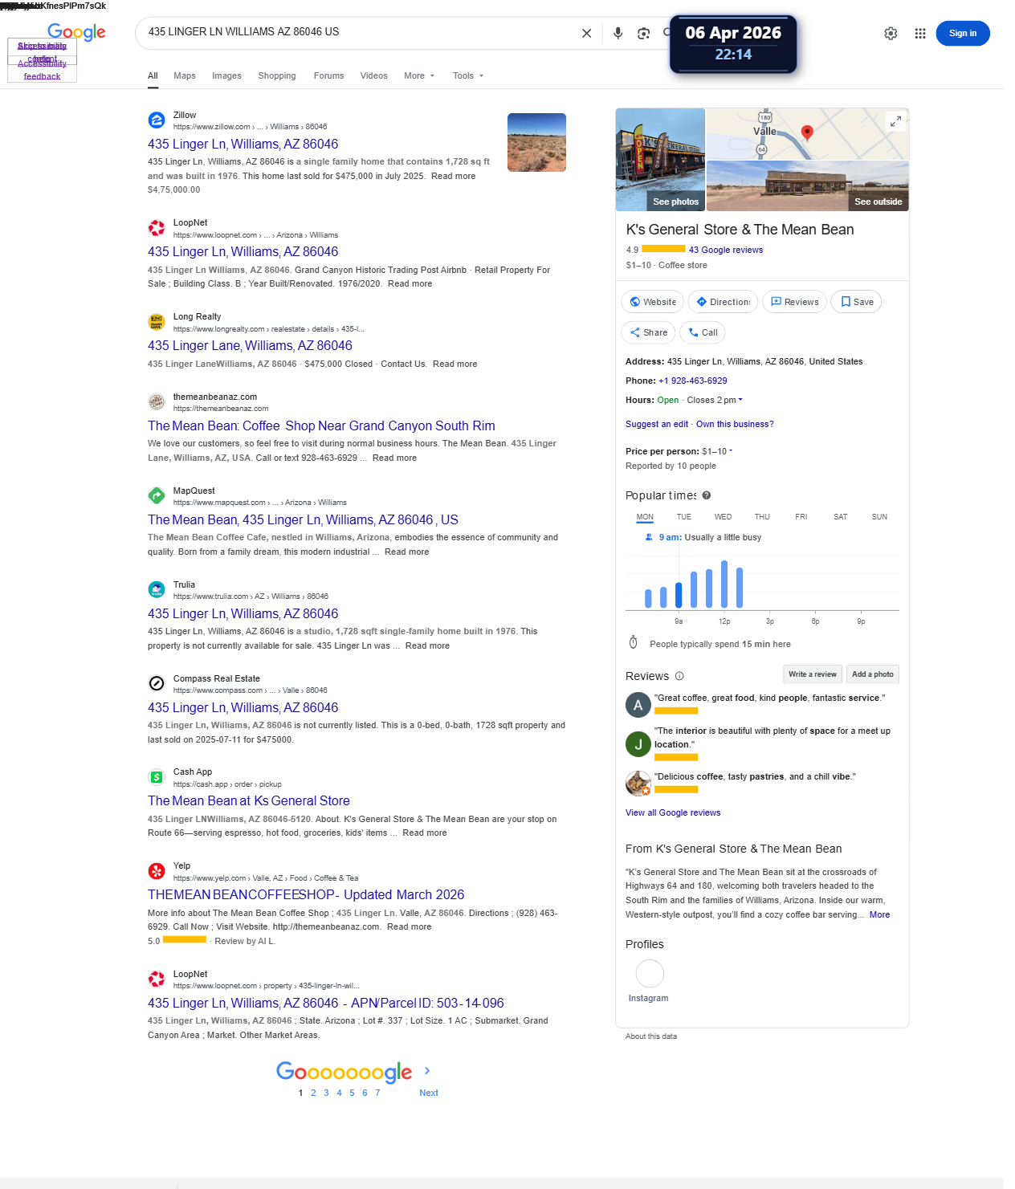Open the More search filters dropdown
Screen dimensions: 1015x1189
[x=419, y=75]
